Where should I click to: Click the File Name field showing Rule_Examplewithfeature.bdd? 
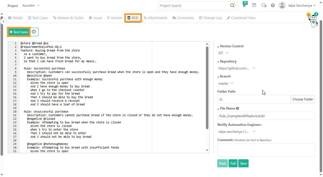point(265,116)
